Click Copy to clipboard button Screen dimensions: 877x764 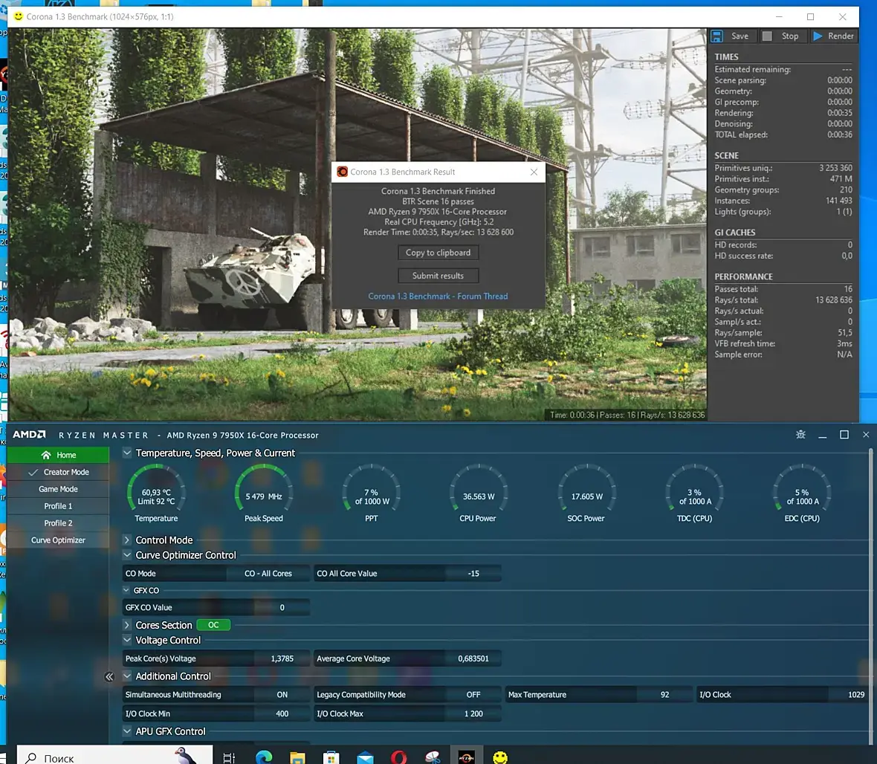click(438, 253)
